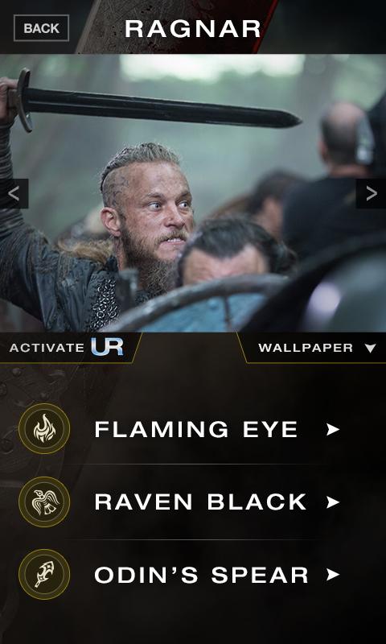Viewport: 386px width, 644px height.
Task: Click the arrow beside Odin's Spear
Action: point(333,575)
